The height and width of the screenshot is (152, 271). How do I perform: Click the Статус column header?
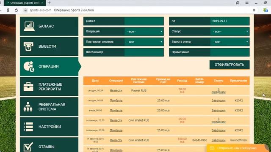pos(218,81)
